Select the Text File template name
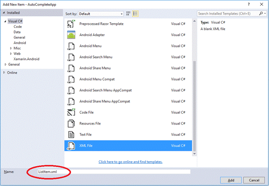 tap(85, 134)
